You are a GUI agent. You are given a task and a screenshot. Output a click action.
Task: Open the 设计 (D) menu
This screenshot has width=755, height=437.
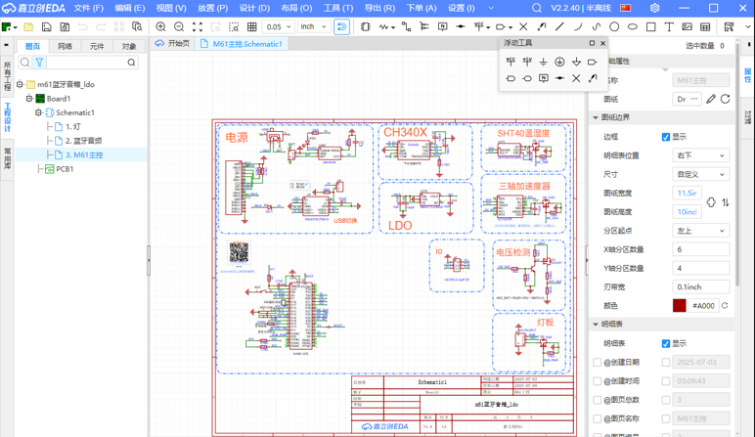(254, 8)
